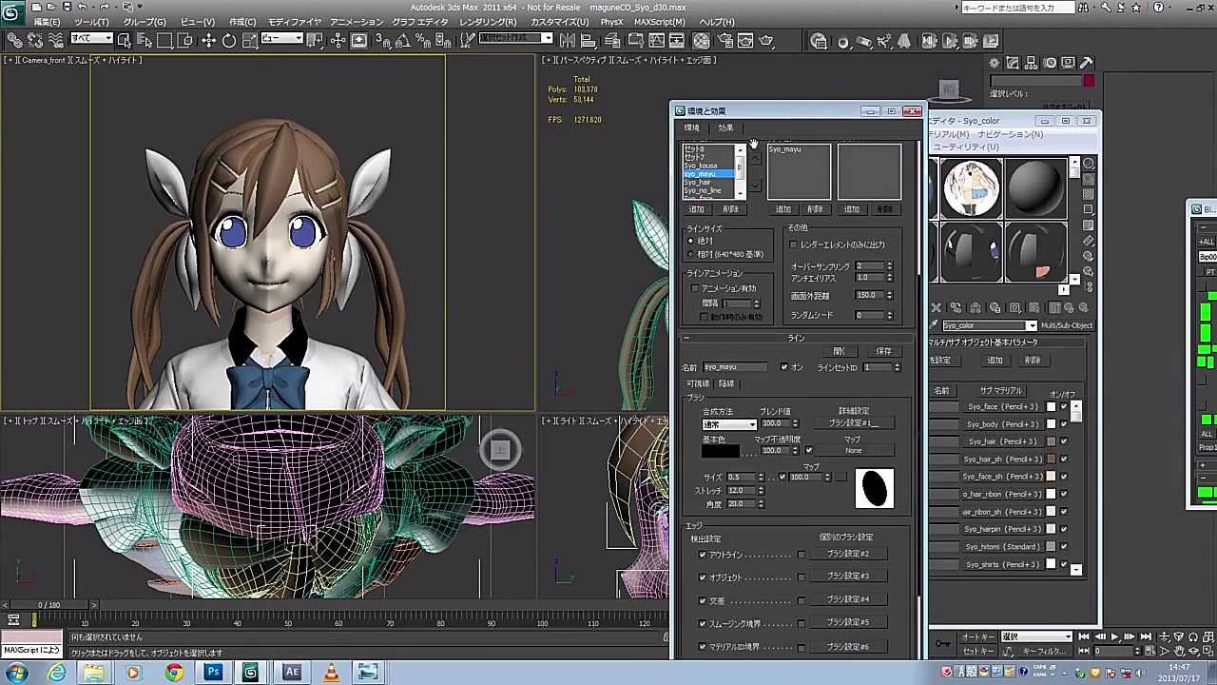Open the Hierarchy command panel tab
The image size is (1217, 685).
coord(1031,63)
